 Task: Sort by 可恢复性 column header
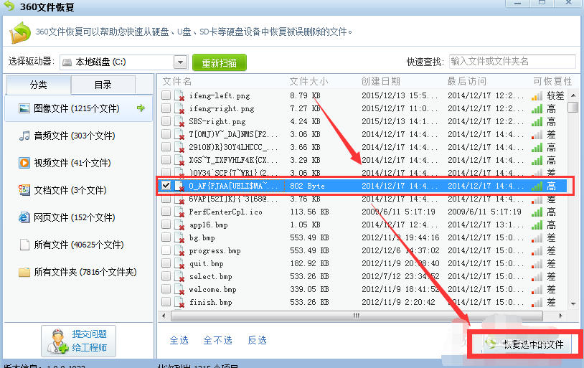point(552,81)
